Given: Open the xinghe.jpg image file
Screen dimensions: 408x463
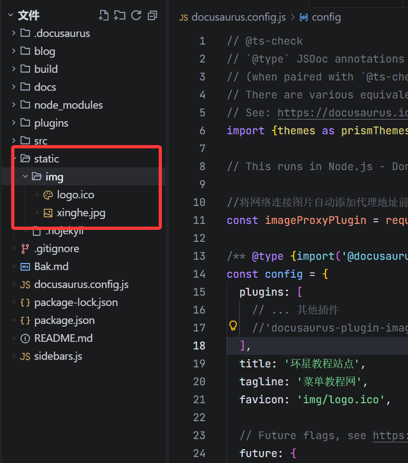Looking at the screenshot, I should pos(81,212).
